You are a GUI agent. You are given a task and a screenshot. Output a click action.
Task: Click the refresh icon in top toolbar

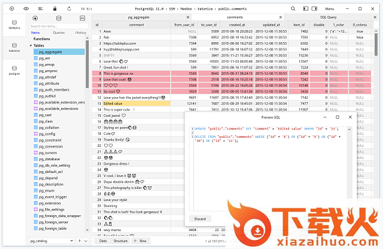coord(69,9)
